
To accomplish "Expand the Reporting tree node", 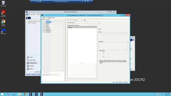I will pyautogui.click(x=43, y=29).
